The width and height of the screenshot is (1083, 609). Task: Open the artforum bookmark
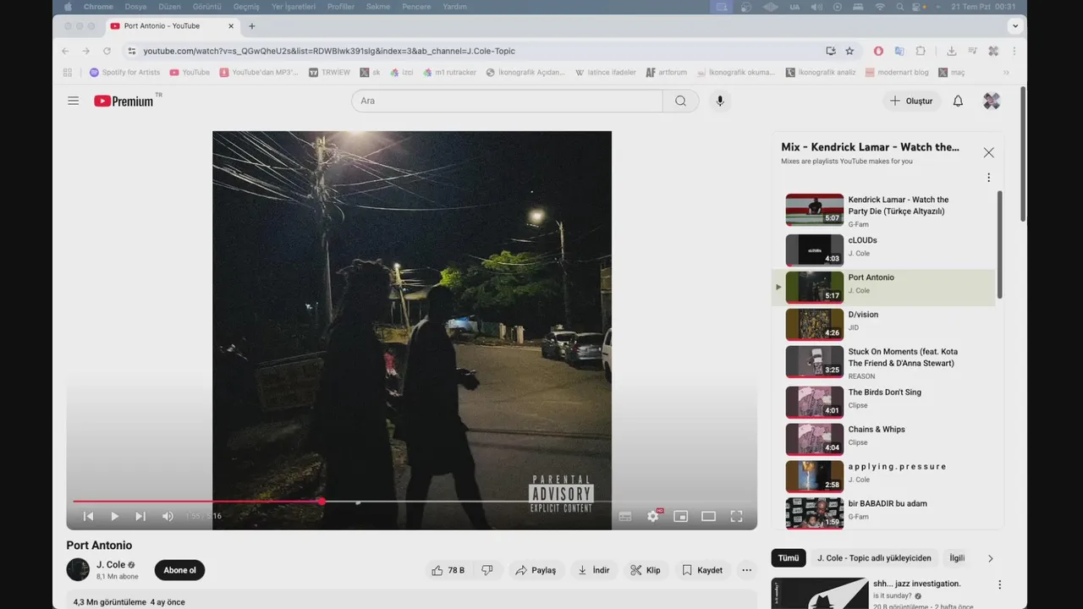coord(667,73)
